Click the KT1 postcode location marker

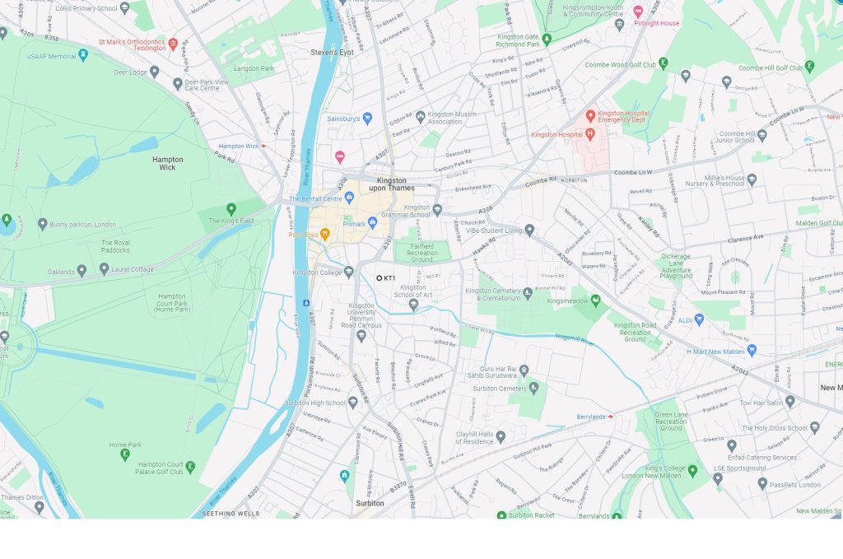(379, 278)
